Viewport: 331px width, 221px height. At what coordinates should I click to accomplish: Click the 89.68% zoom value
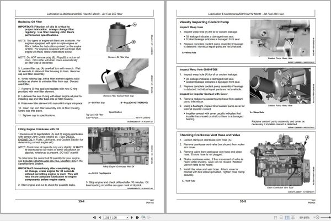[x=304, y=217]
